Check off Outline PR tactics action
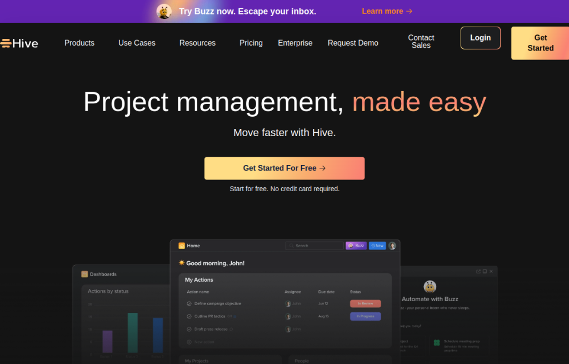The height and width of the screenshot is (364, 569). tap(189, 316)
